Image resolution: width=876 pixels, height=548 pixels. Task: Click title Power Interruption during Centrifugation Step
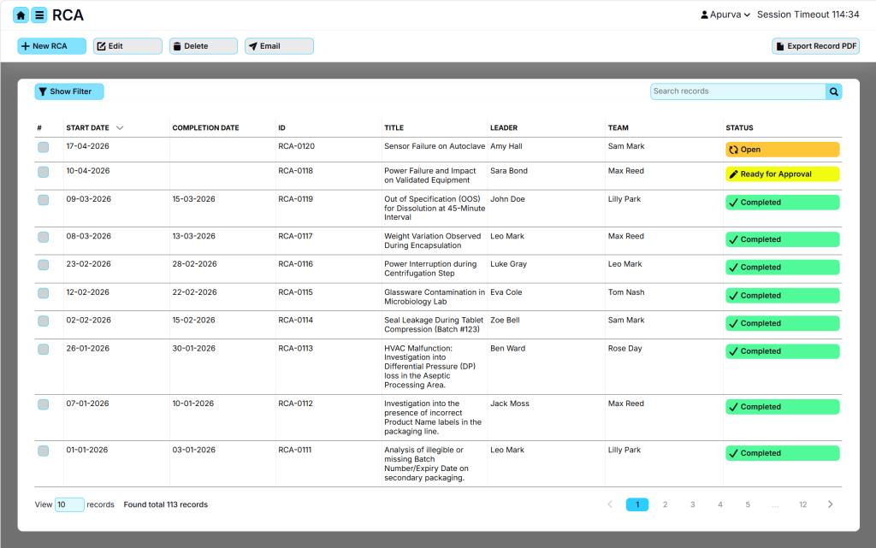430,268
